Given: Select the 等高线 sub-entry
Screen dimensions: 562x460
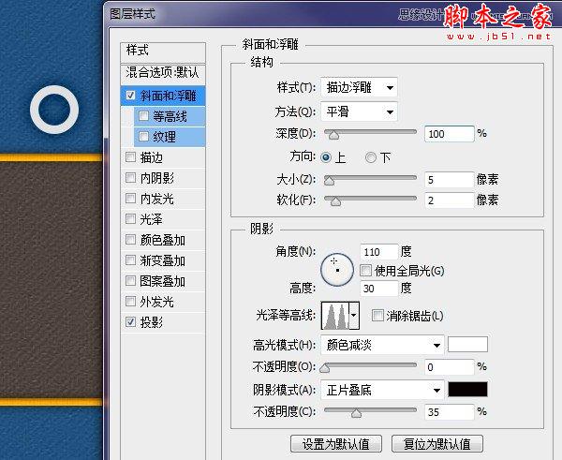Looking at the screenshot, I should (x=170, y=116).
